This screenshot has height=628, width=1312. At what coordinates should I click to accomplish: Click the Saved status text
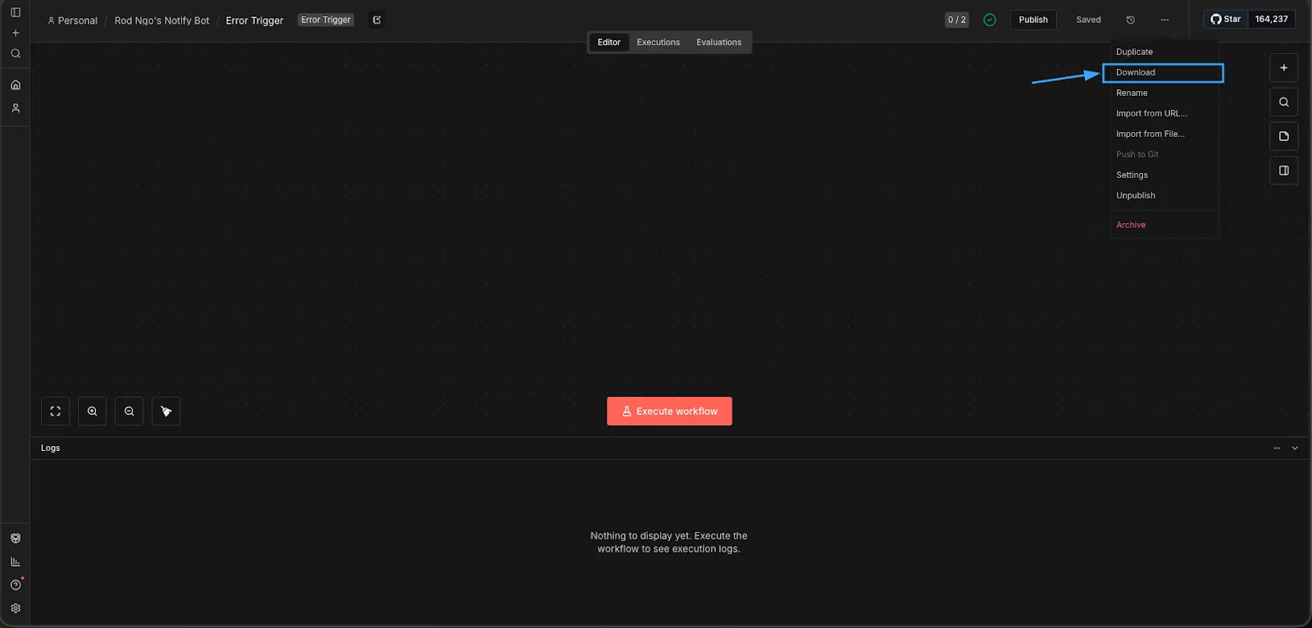1088,20
